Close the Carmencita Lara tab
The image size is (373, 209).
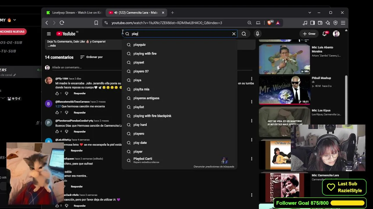163,12
